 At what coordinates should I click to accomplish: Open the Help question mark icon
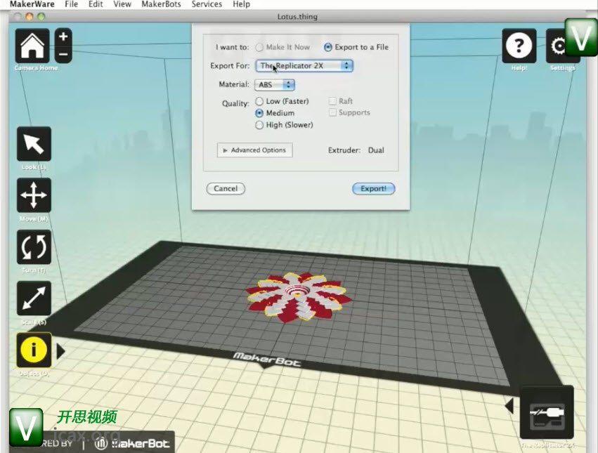tap(519, 46)
